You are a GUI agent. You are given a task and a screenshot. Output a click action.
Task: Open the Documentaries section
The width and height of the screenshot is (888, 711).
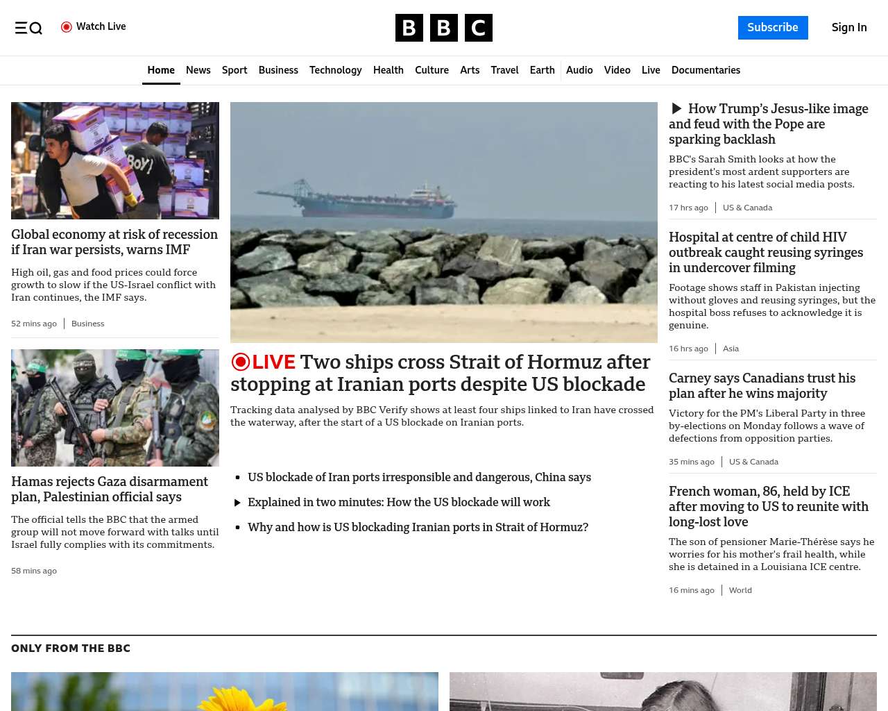(706, 70)
